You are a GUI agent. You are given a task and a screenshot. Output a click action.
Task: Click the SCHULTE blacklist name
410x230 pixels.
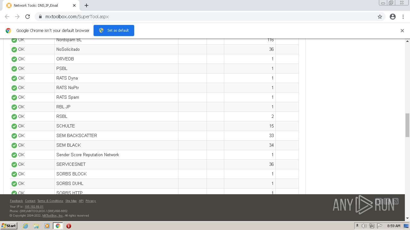pos(66,126)
